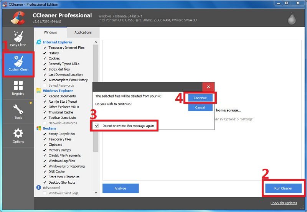
Task: Close the confirmation dialog with X
Action: click(x=208, y=87)
